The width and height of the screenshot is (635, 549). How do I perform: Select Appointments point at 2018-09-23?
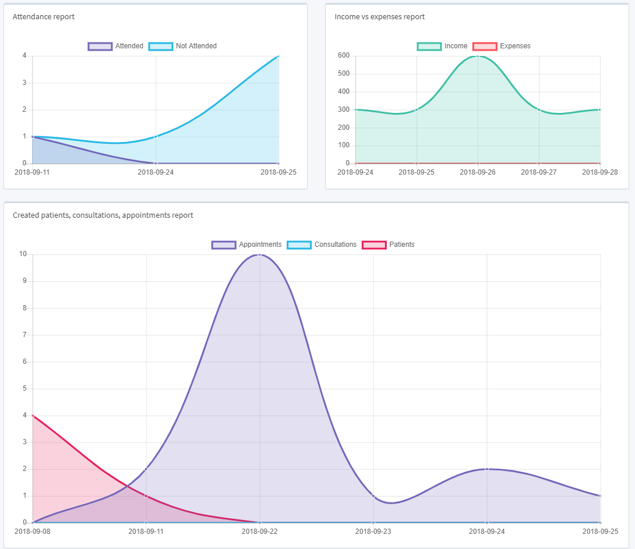[373, 496]
